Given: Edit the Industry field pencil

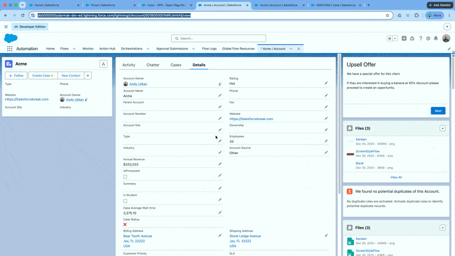Looking at the screenshot, I should pos(220,152).
